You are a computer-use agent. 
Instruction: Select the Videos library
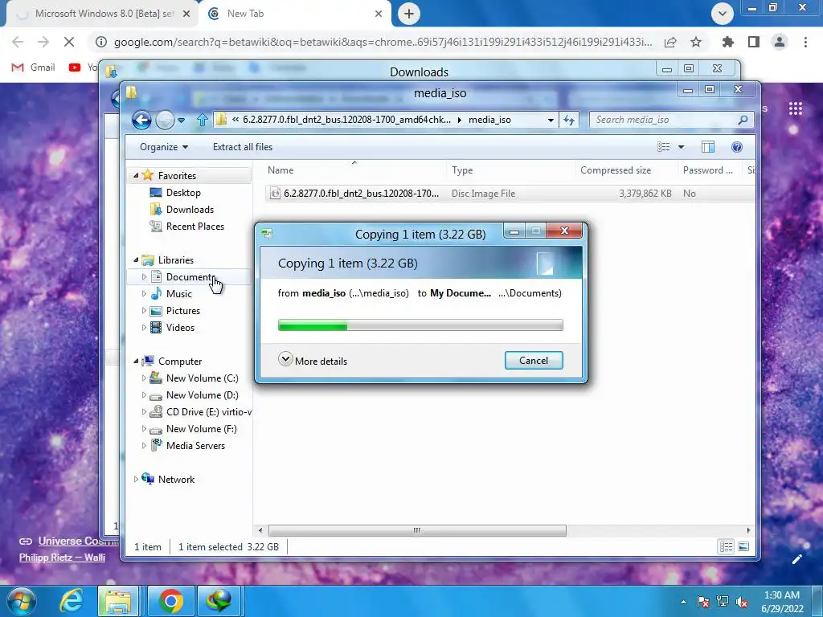[180, 328]
